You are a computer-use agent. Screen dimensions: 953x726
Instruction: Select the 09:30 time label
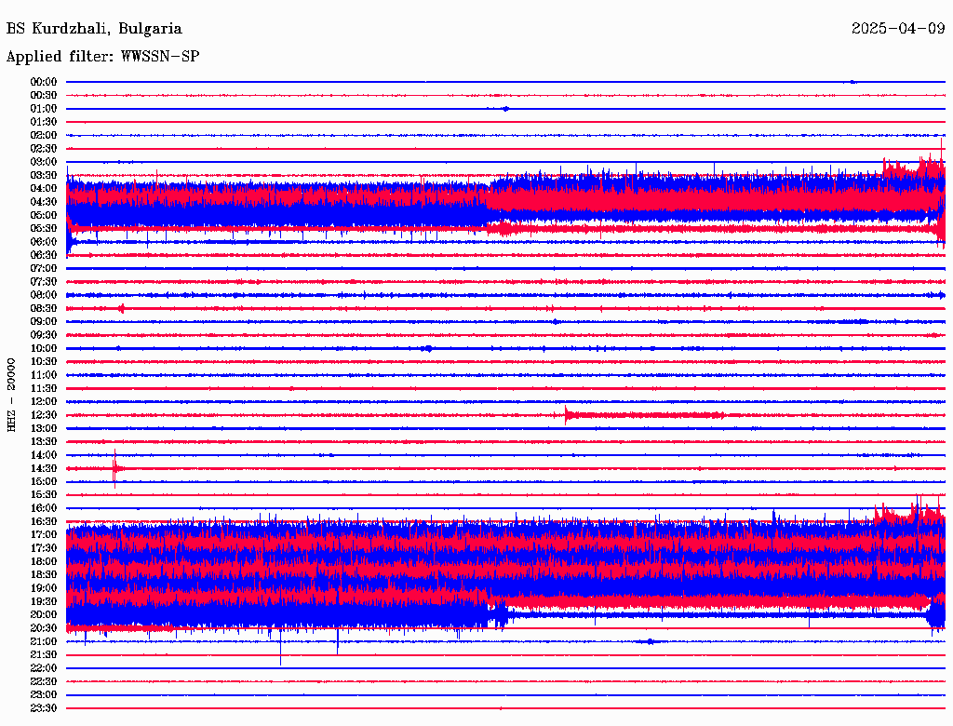click(44, 334)
